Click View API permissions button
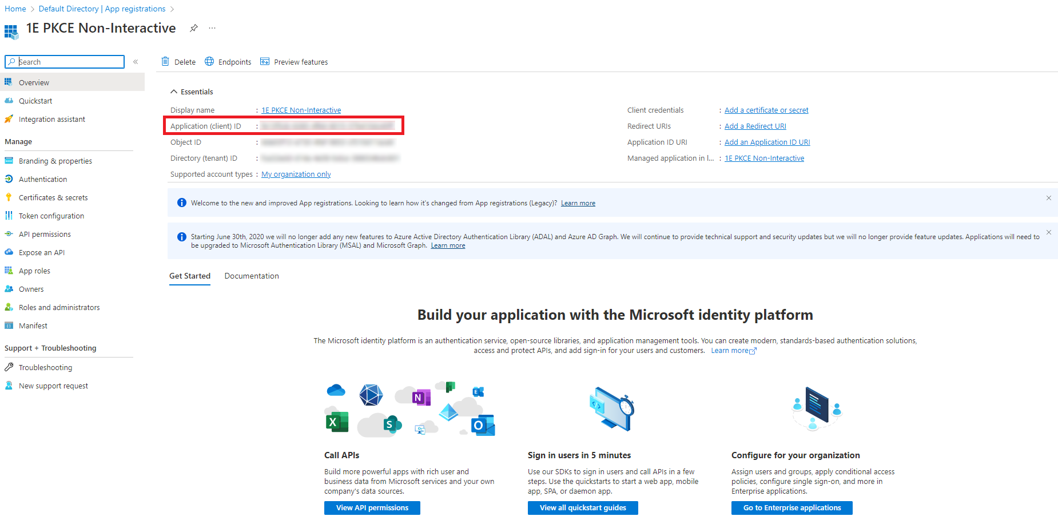The height and width of the screenshot is (524, 1058). tap(372, 508)
